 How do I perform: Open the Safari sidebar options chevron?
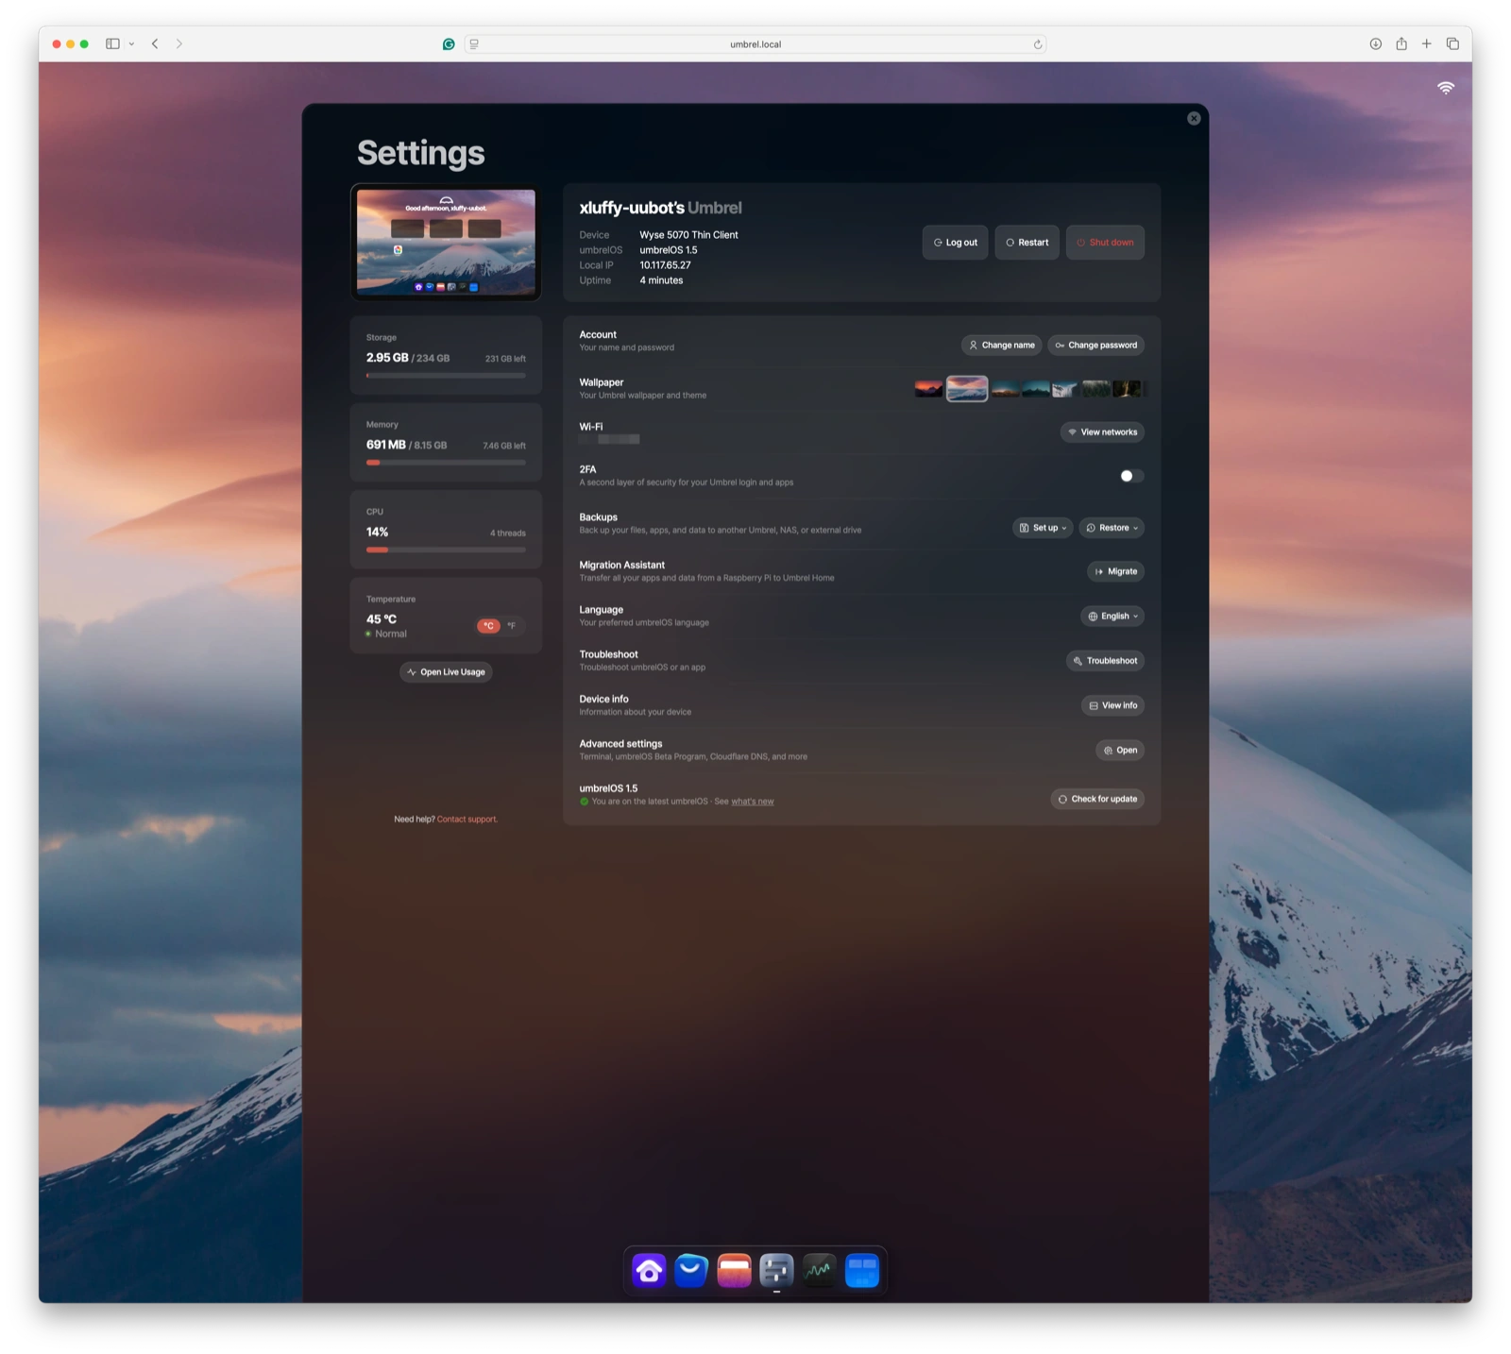click(x=131, y=44)
